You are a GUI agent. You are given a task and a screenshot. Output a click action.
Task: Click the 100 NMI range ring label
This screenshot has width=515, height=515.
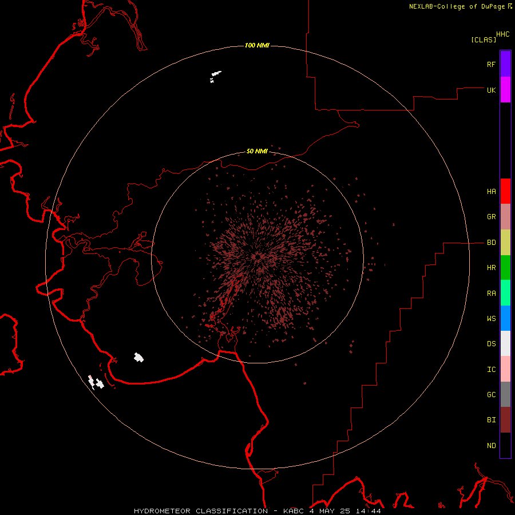pyautogui.click(x=257, y=45)
